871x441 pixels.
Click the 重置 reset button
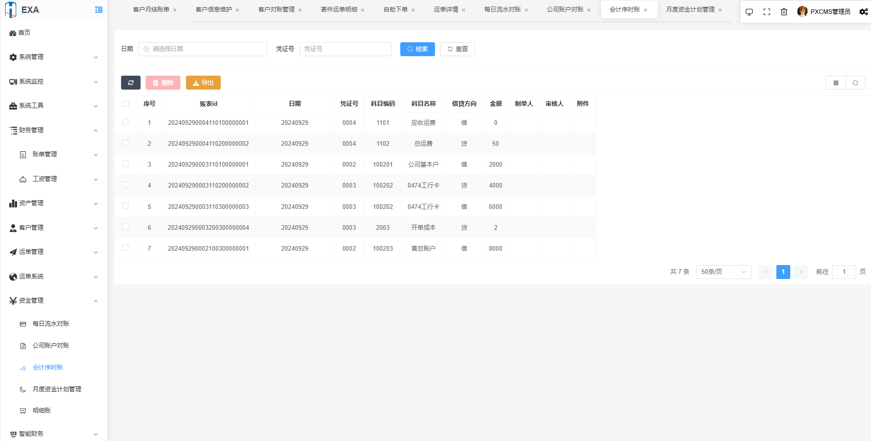457,49
